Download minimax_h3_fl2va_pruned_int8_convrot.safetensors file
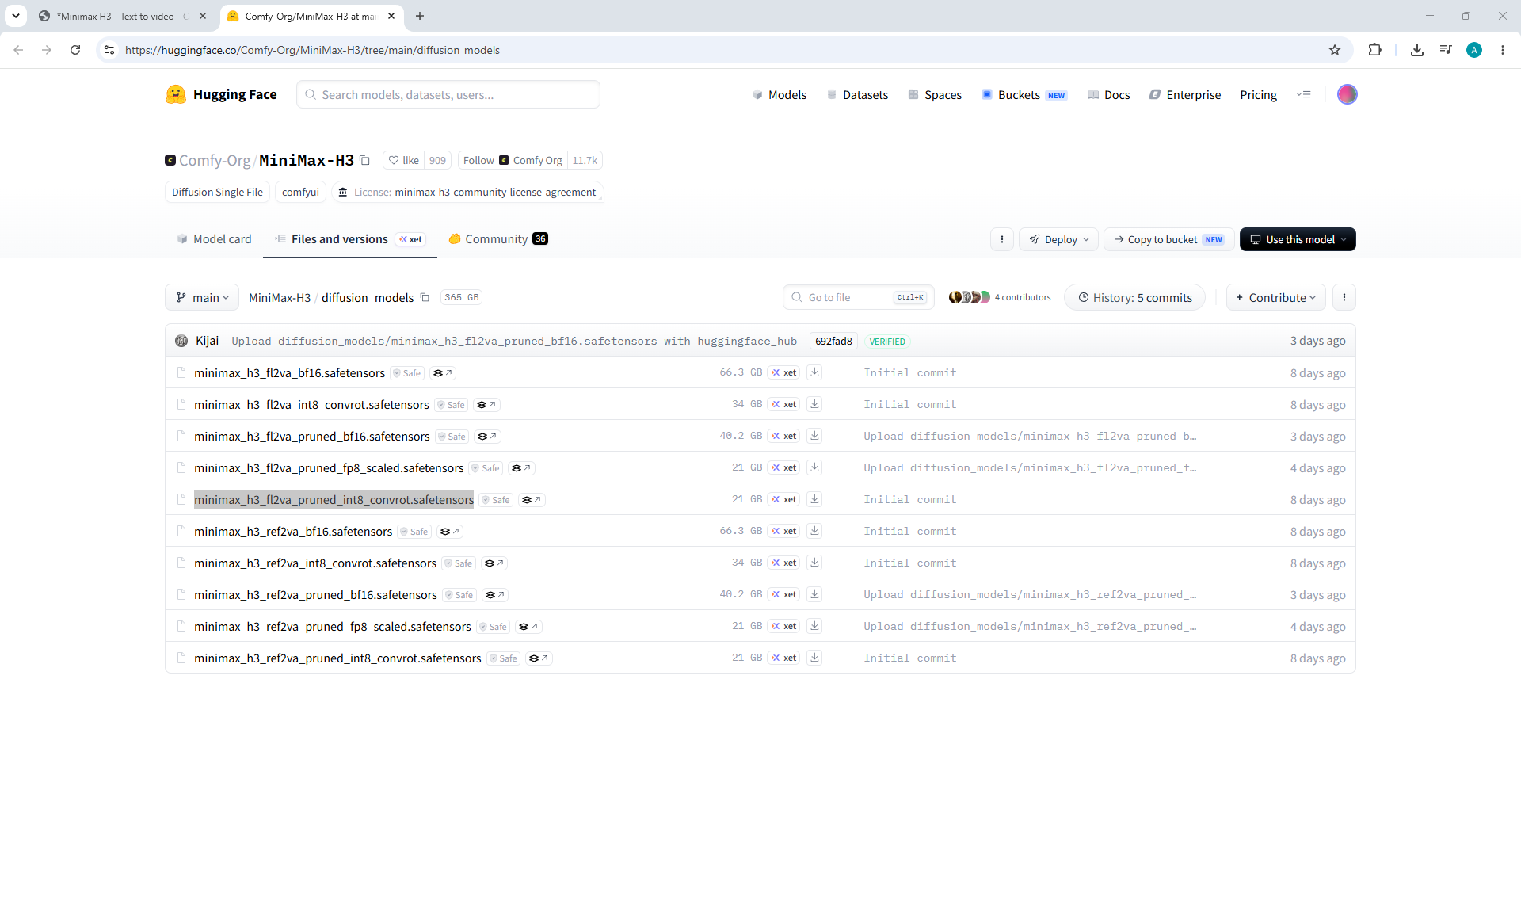Viewport: 1521px width, 912px height. 814,499
